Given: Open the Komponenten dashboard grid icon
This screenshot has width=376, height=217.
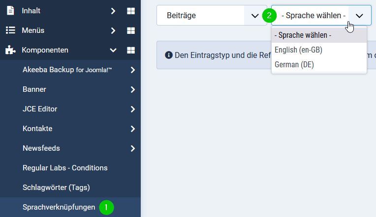Looking at the screenshot, I should 130,50.
